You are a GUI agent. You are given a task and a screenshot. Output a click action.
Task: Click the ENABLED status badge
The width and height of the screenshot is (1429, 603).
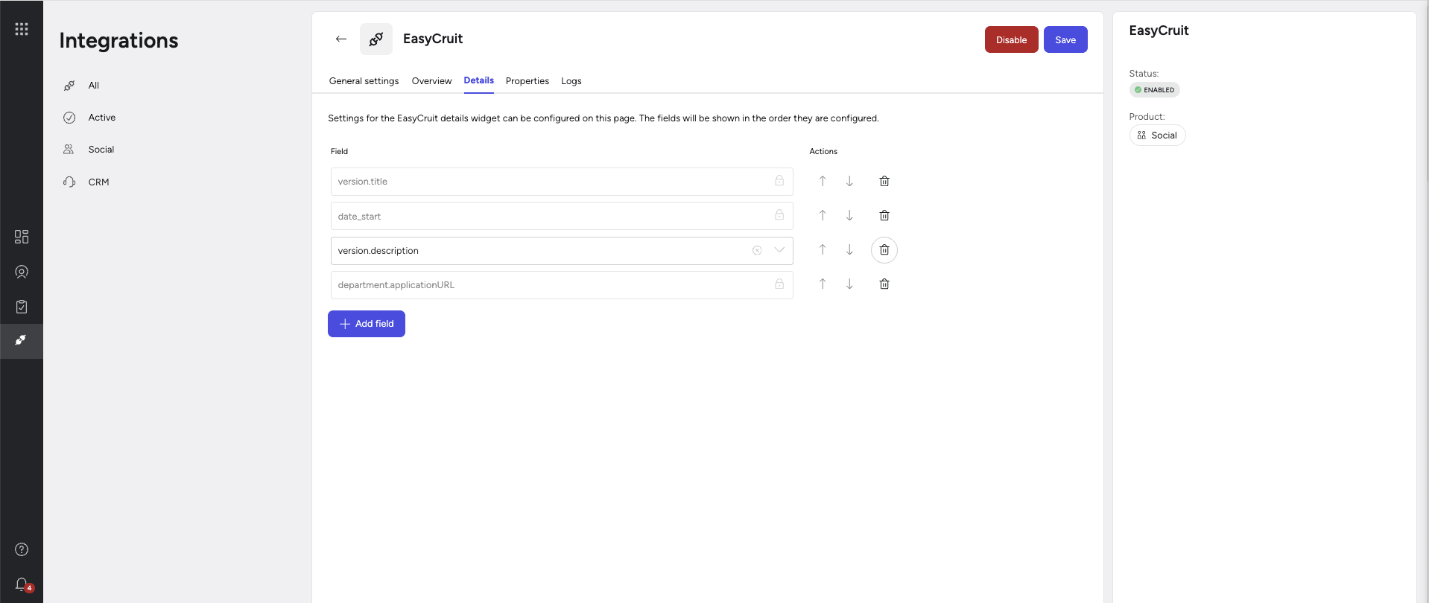(1154, 90)
